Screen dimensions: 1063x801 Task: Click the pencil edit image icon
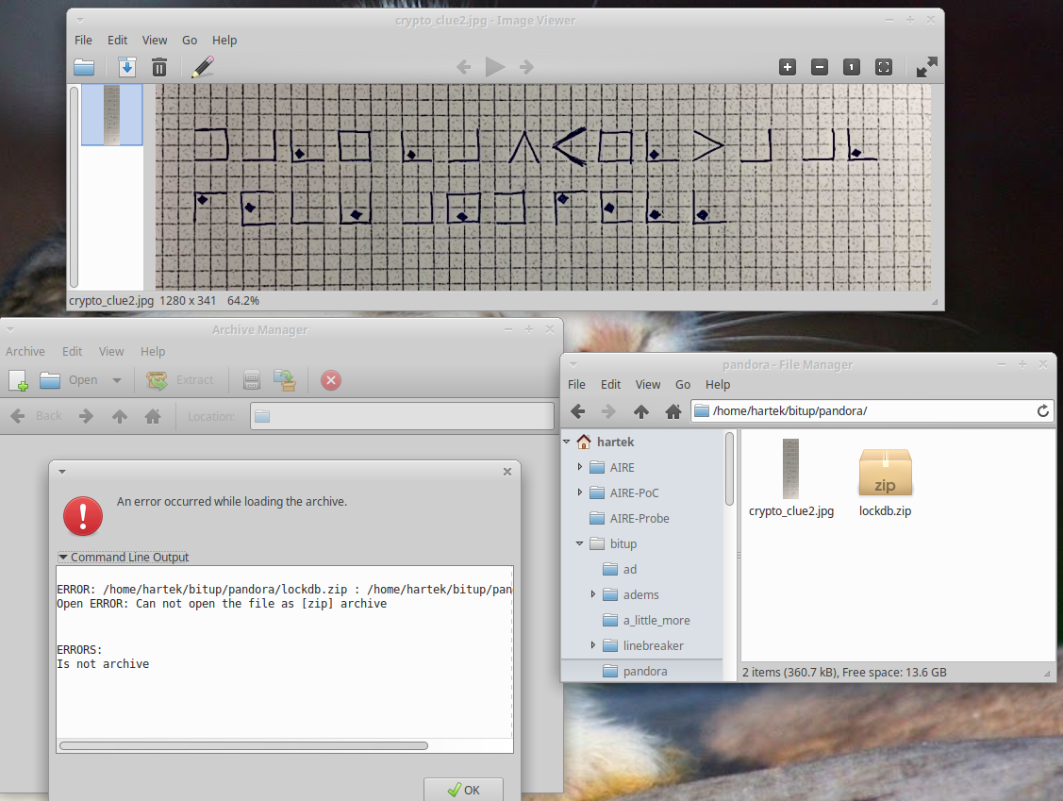point(202,67)
